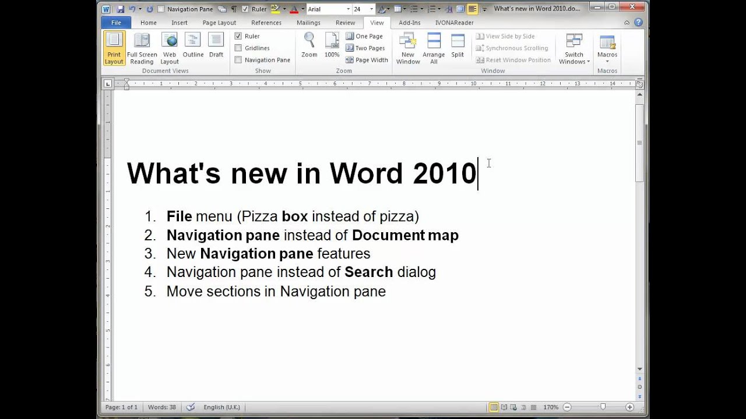
Task: Click the Show/Hide paragraph marks icon
Action: pos(234,9)
